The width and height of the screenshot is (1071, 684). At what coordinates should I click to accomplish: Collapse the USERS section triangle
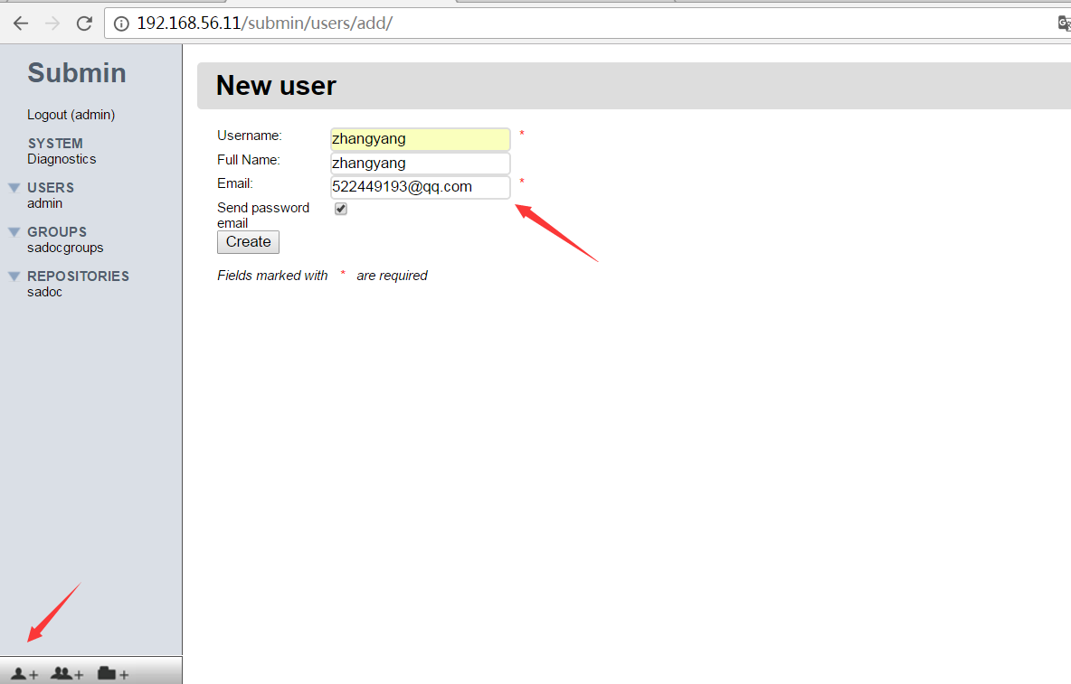click(x=14, y=188)
